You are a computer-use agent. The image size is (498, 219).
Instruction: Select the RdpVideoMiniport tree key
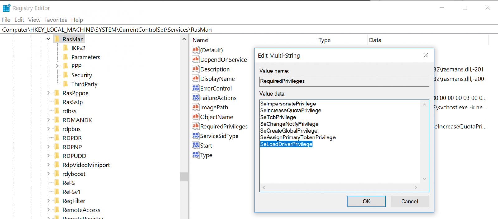86,165
